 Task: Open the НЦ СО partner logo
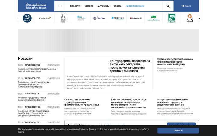pos(27,18)
